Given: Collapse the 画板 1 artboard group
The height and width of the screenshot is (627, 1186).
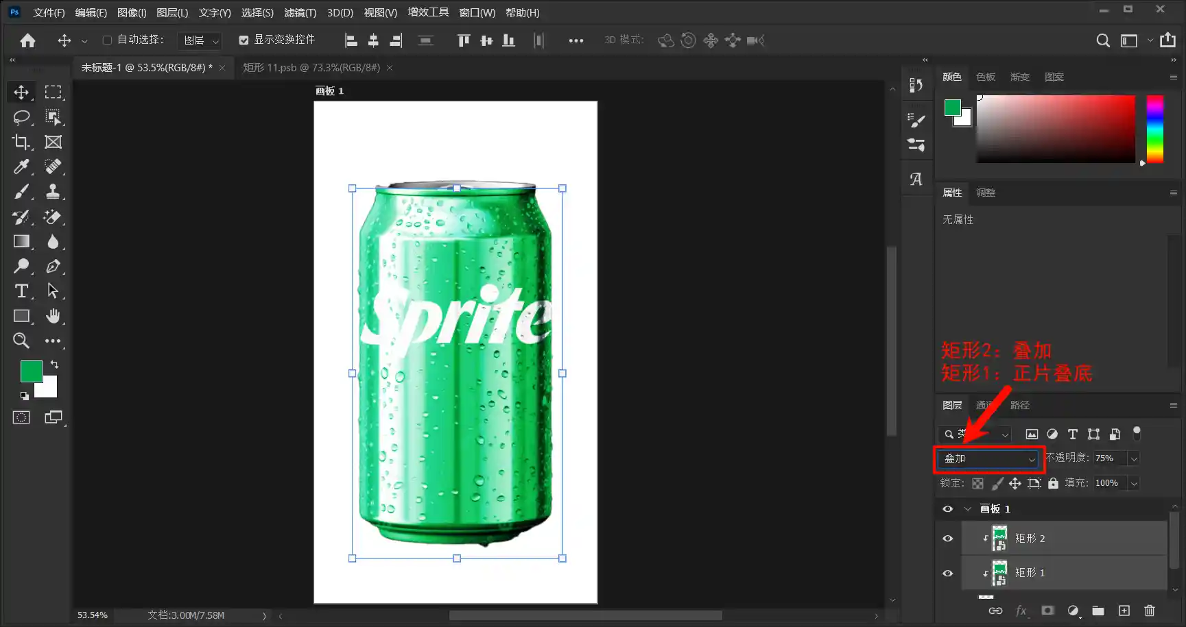Looking at the screenshot, I should (x=968, y=509).
